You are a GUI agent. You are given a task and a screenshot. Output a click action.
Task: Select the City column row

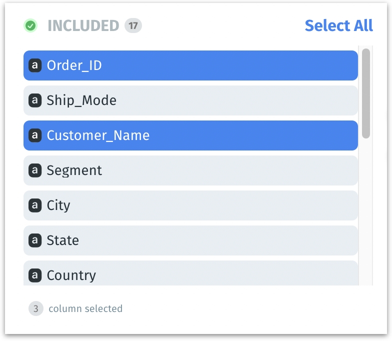point(190,205)
